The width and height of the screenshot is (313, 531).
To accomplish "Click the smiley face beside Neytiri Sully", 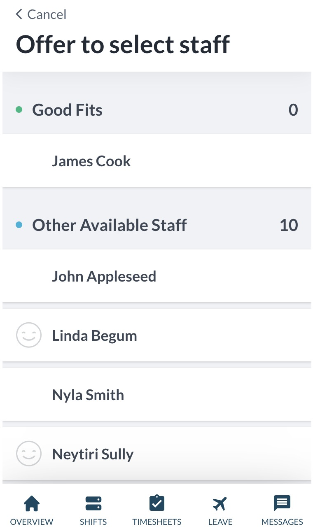I will (x=29, y=454).
